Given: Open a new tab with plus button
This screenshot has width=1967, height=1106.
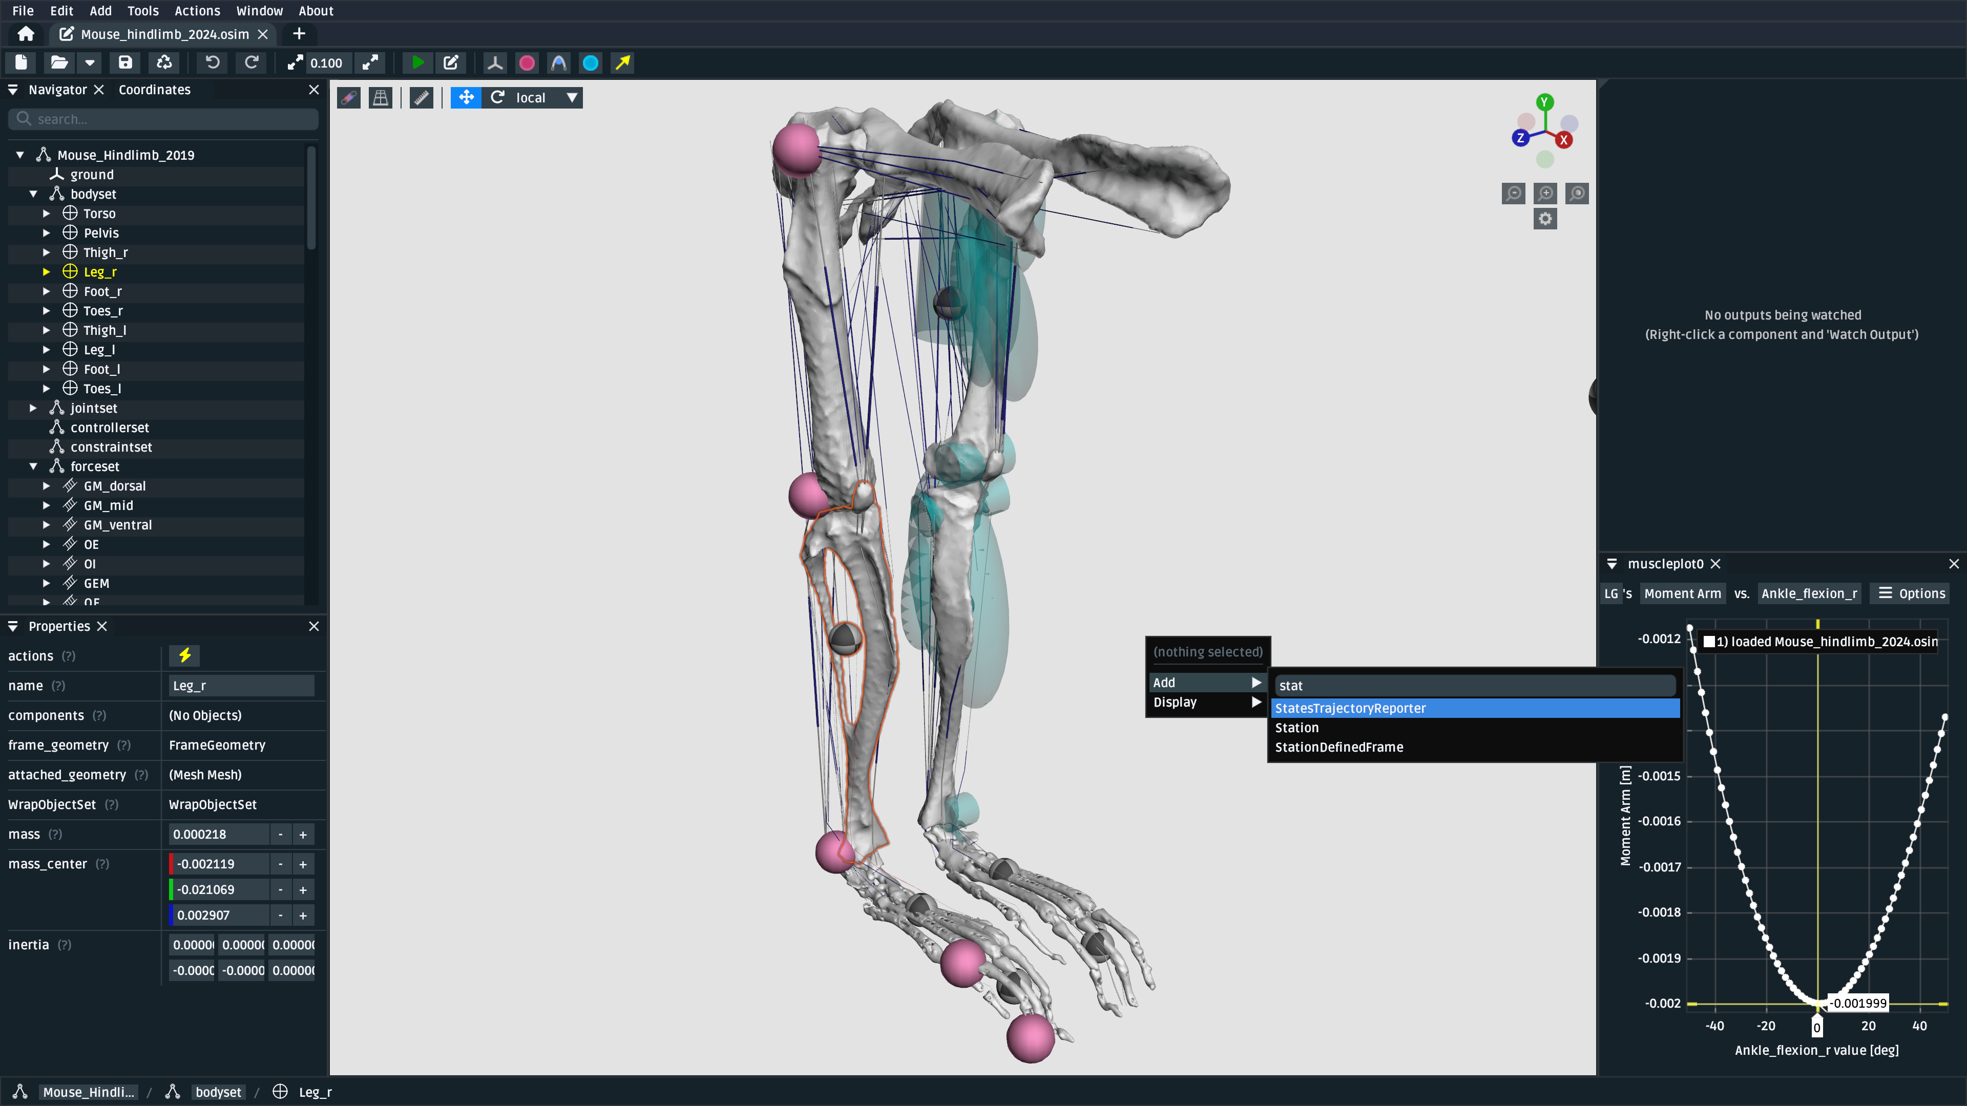Looking at the screenshot, I should [299, 34].
